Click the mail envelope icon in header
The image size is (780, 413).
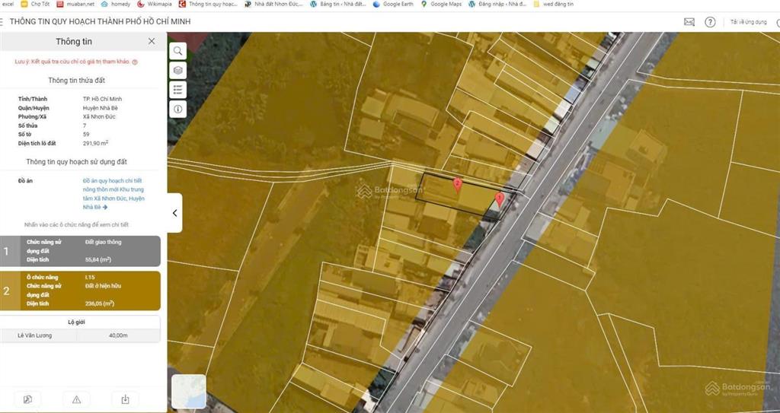pyautogui.click(x=689, y=22)
